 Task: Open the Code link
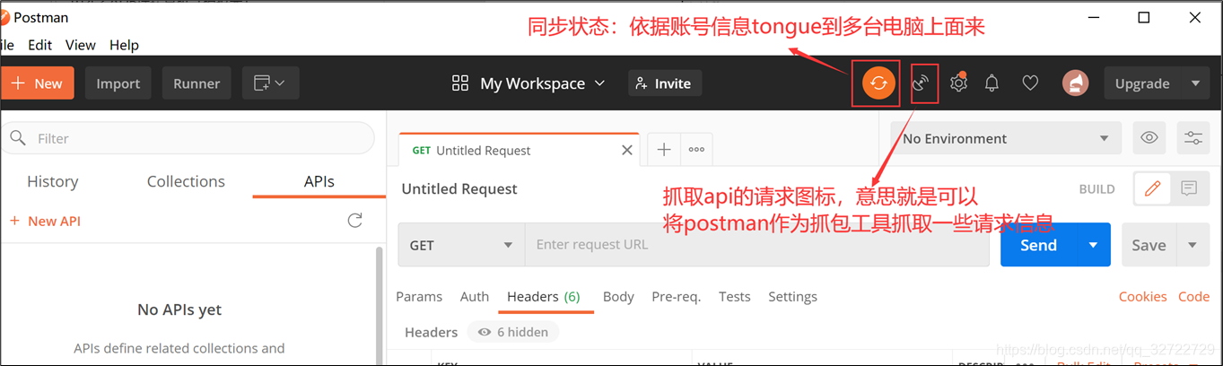tap(1193, 297)
